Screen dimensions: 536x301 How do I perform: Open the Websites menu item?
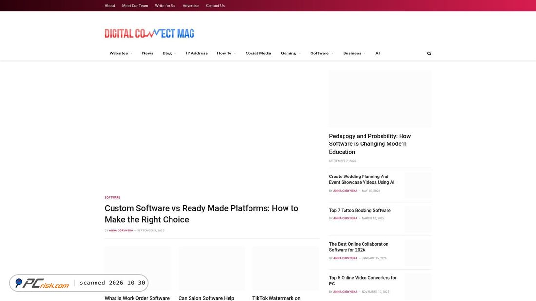coord(118,53)
